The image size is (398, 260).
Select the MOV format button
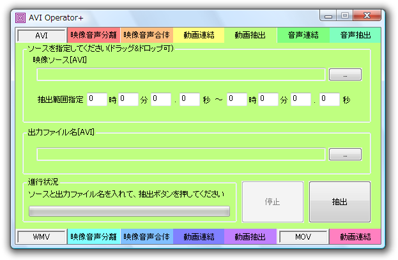[x=303, y=237]
